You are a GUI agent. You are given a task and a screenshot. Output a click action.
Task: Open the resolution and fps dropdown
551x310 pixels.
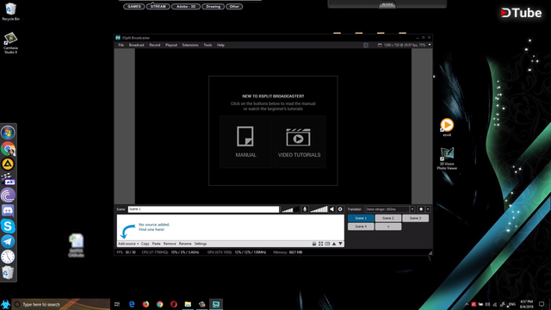click(430, 45)
